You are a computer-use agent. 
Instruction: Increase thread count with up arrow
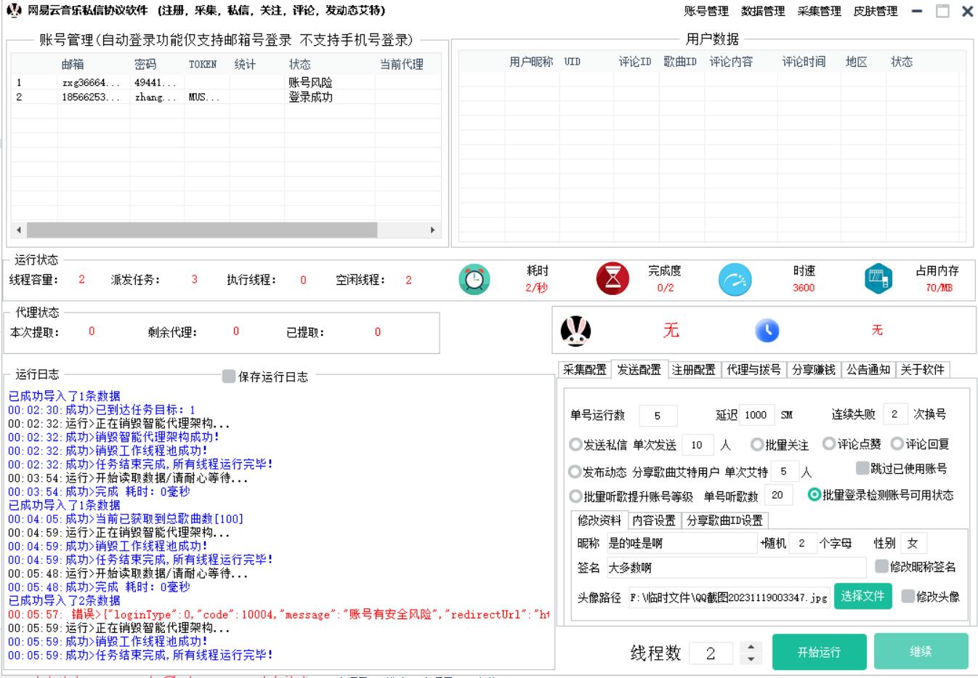pos(751,647)
